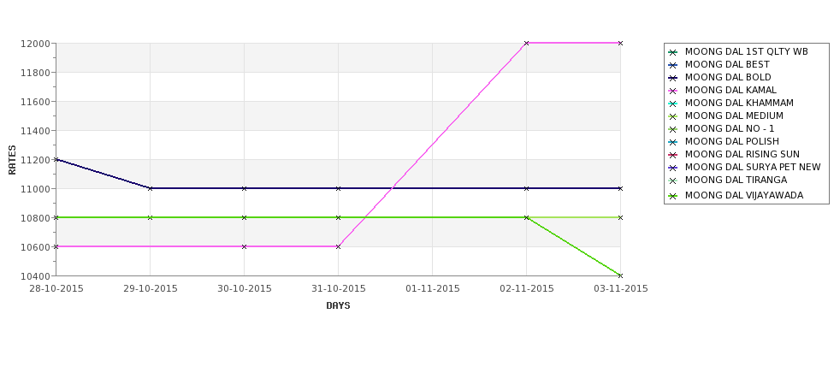Click the pink data point at 12000 on 02-11-2015
The height and width of the screenshot is (367, 834).
[x=527, y=43]
